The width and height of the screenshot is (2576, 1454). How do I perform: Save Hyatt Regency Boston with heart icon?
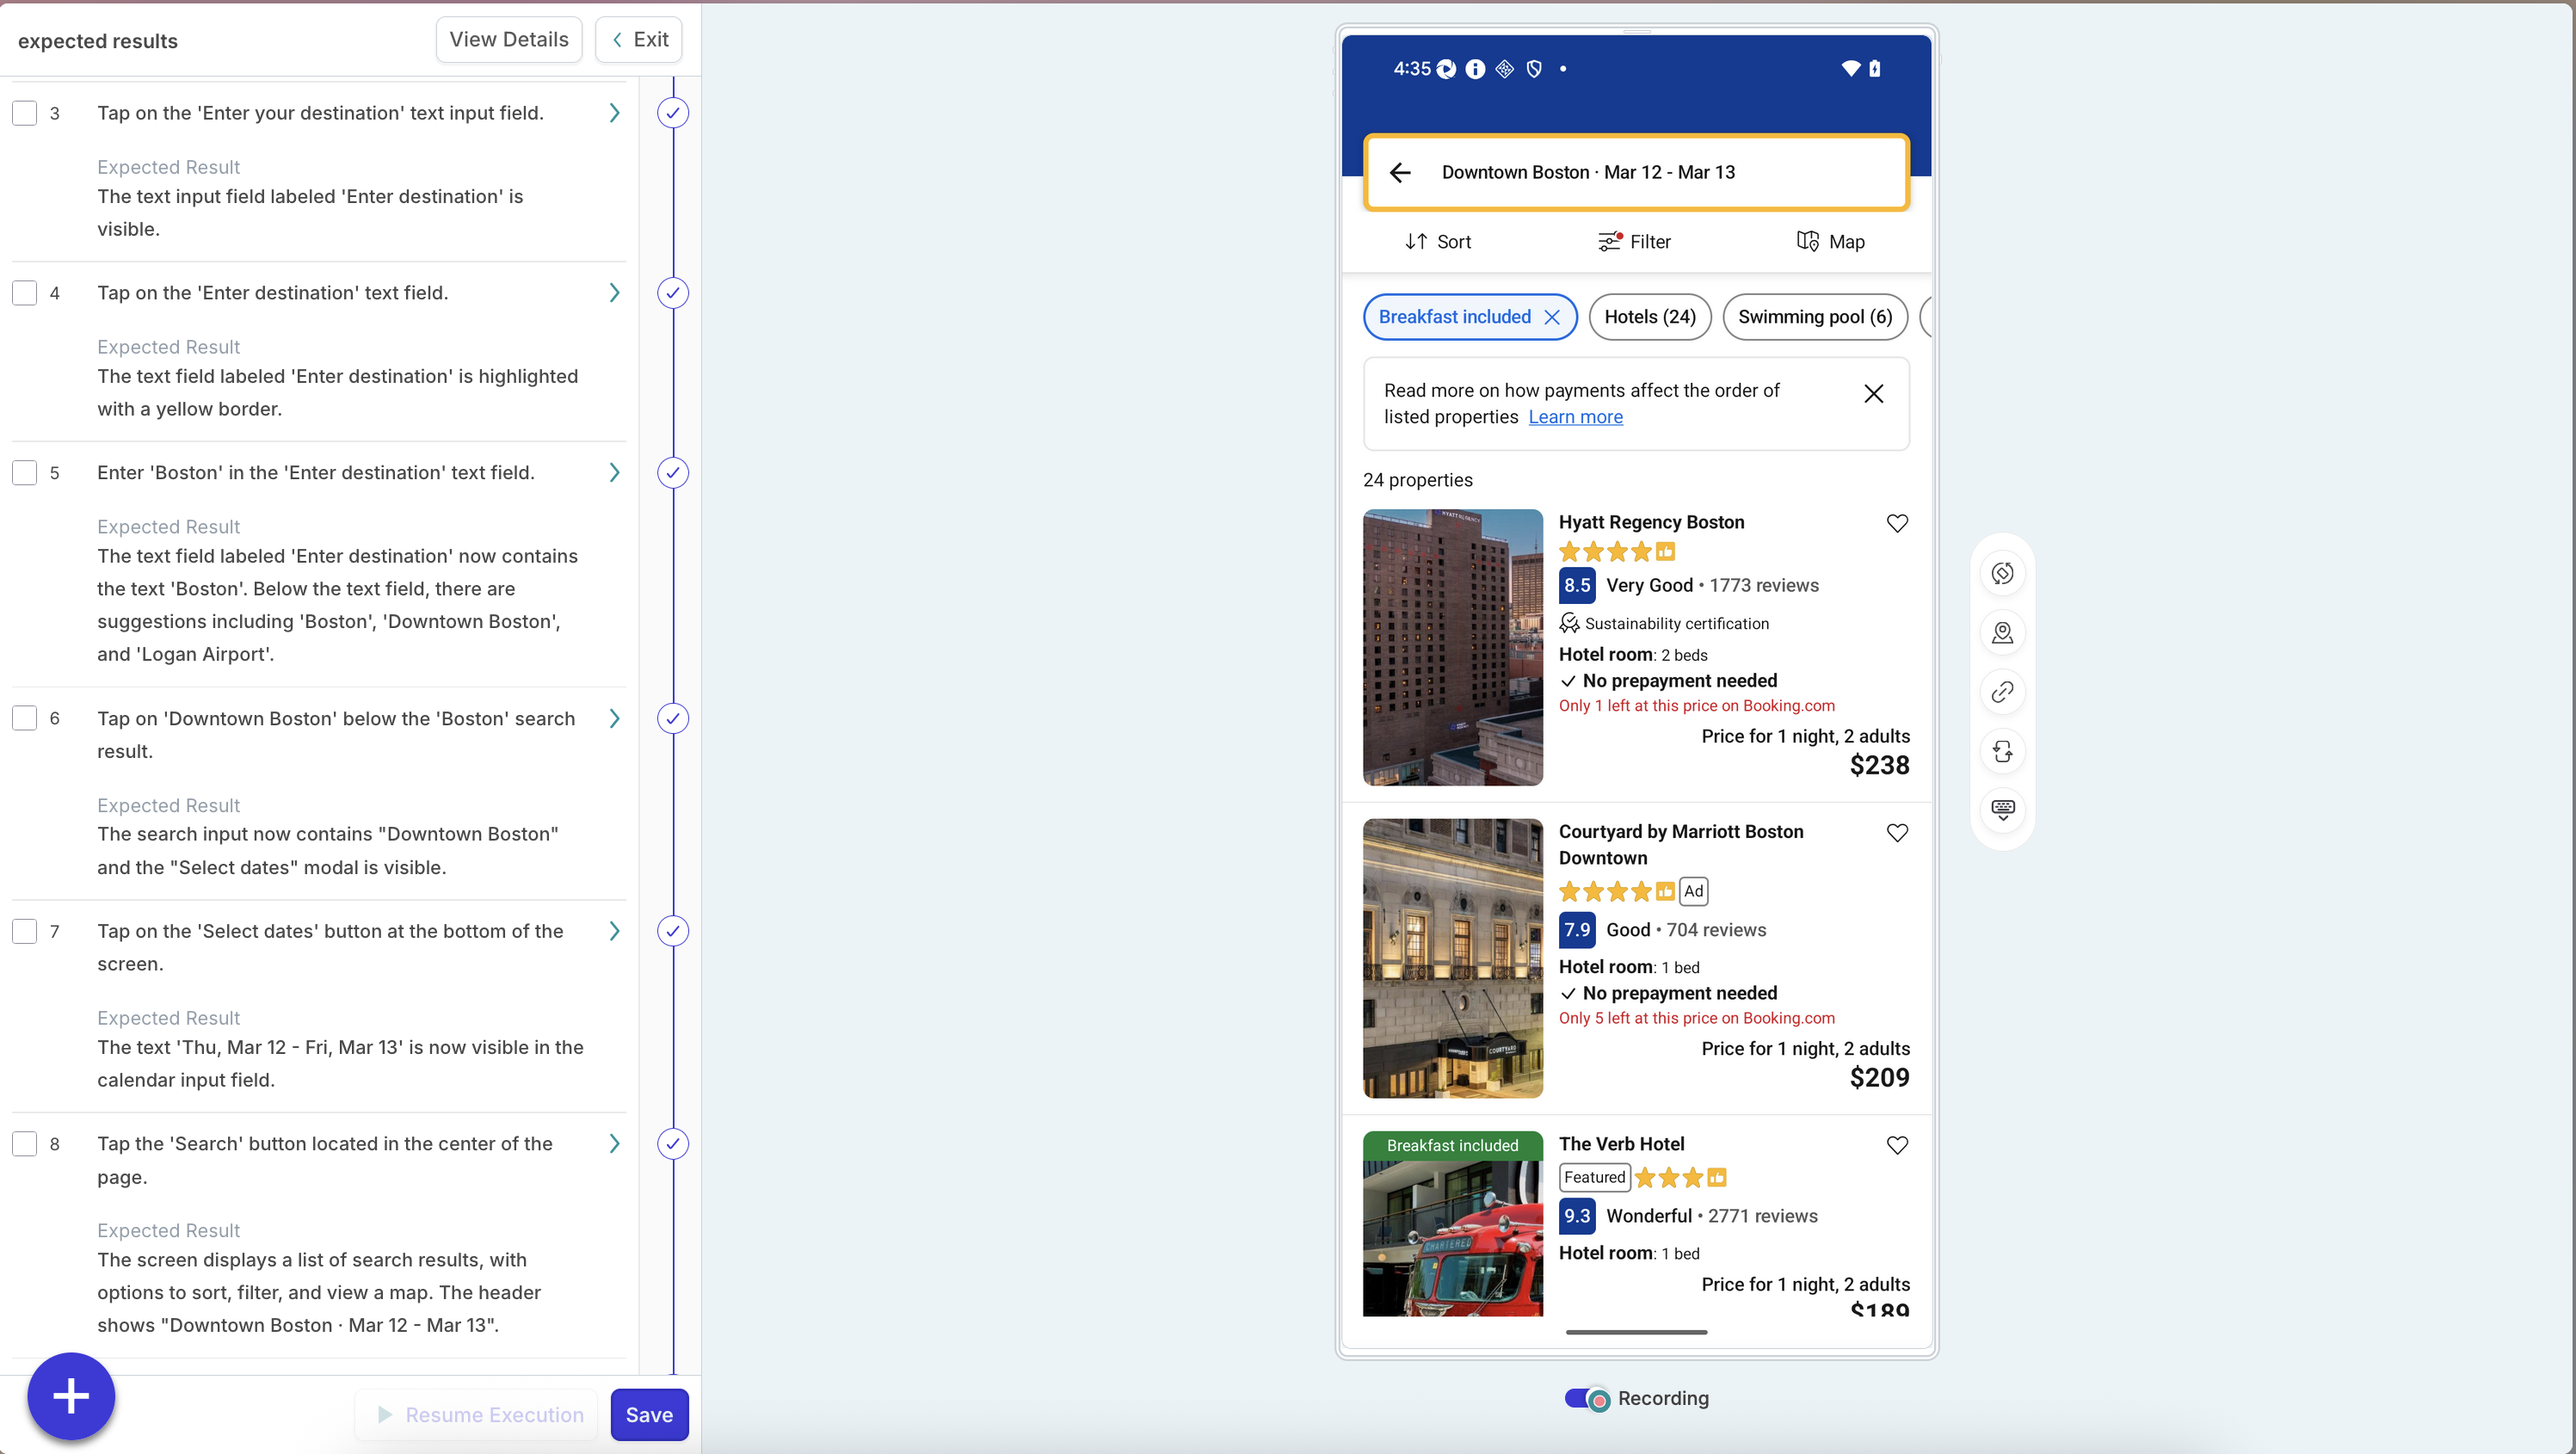click(1897, 523)
